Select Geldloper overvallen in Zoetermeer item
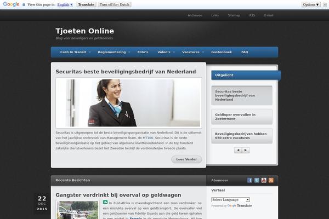 point(242,117)
